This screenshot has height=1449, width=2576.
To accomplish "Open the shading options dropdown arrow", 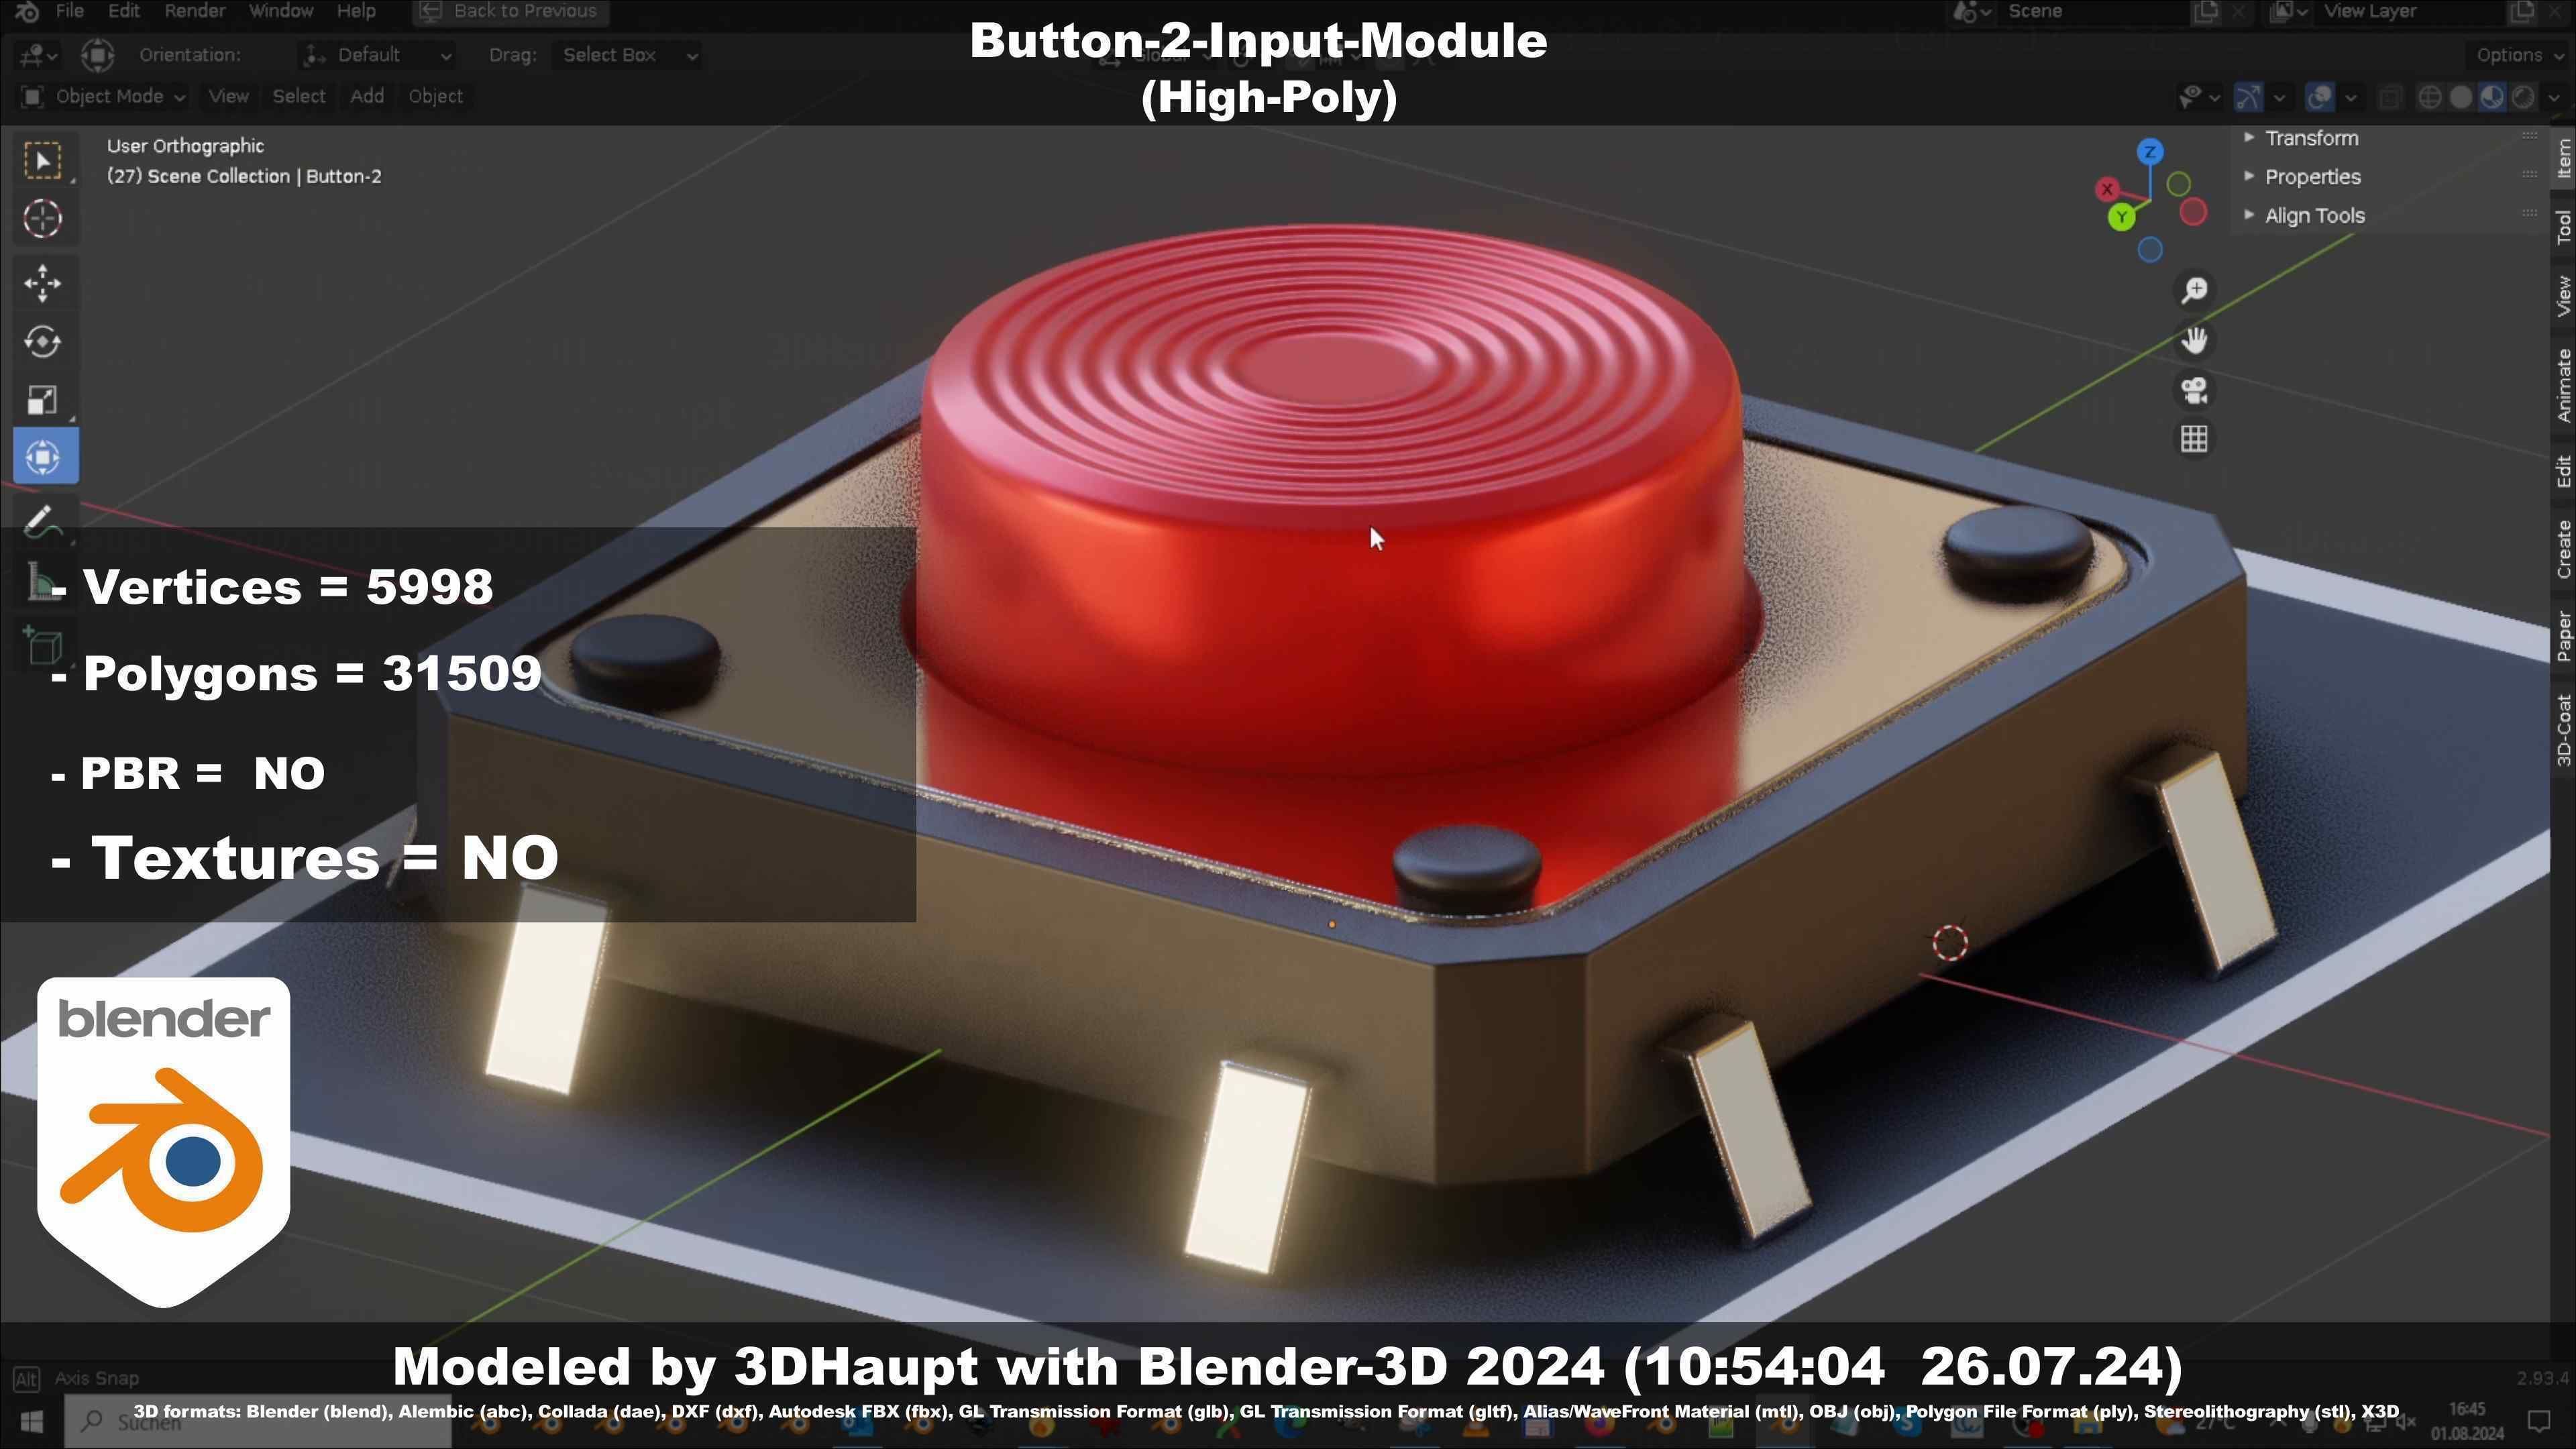I will coord(2554,97).
